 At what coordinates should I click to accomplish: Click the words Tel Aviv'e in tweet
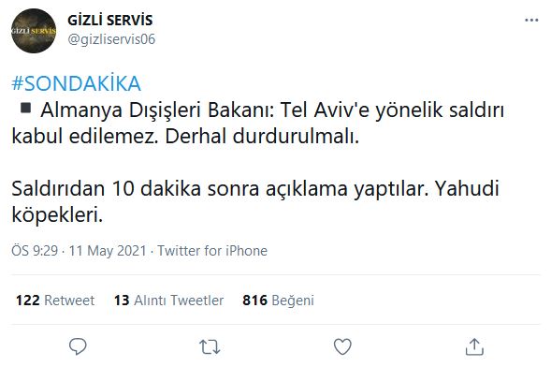point(325,110)
